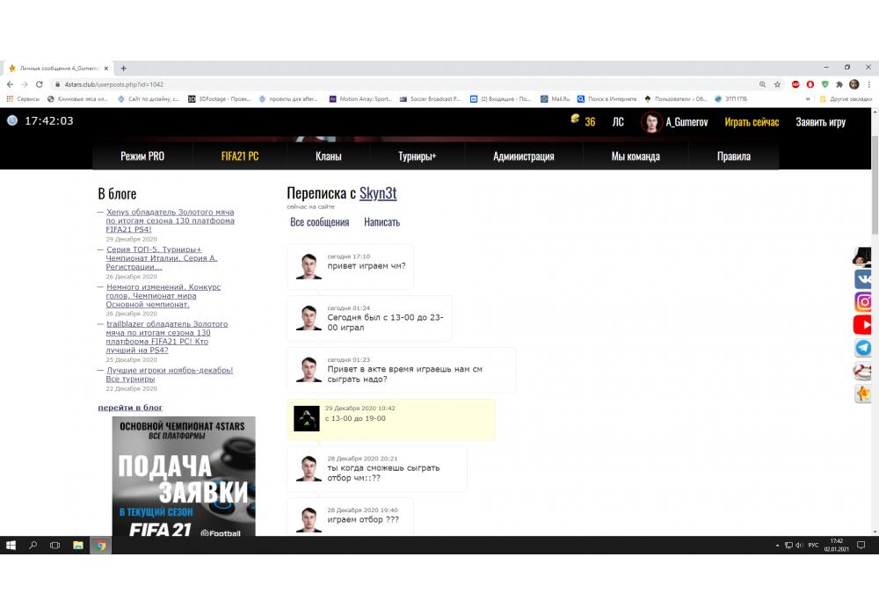Click A_Gumerov profile avatar in header
This screenshot has width=879, height=615.
coord(651,122)
